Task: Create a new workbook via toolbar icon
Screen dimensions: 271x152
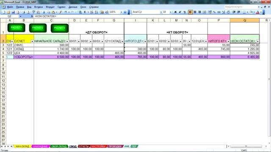Action: 4,12
